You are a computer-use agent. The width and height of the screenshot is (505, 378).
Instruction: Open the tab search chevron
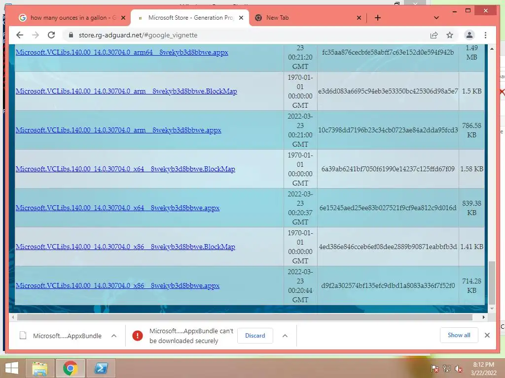tap(436, 18)
